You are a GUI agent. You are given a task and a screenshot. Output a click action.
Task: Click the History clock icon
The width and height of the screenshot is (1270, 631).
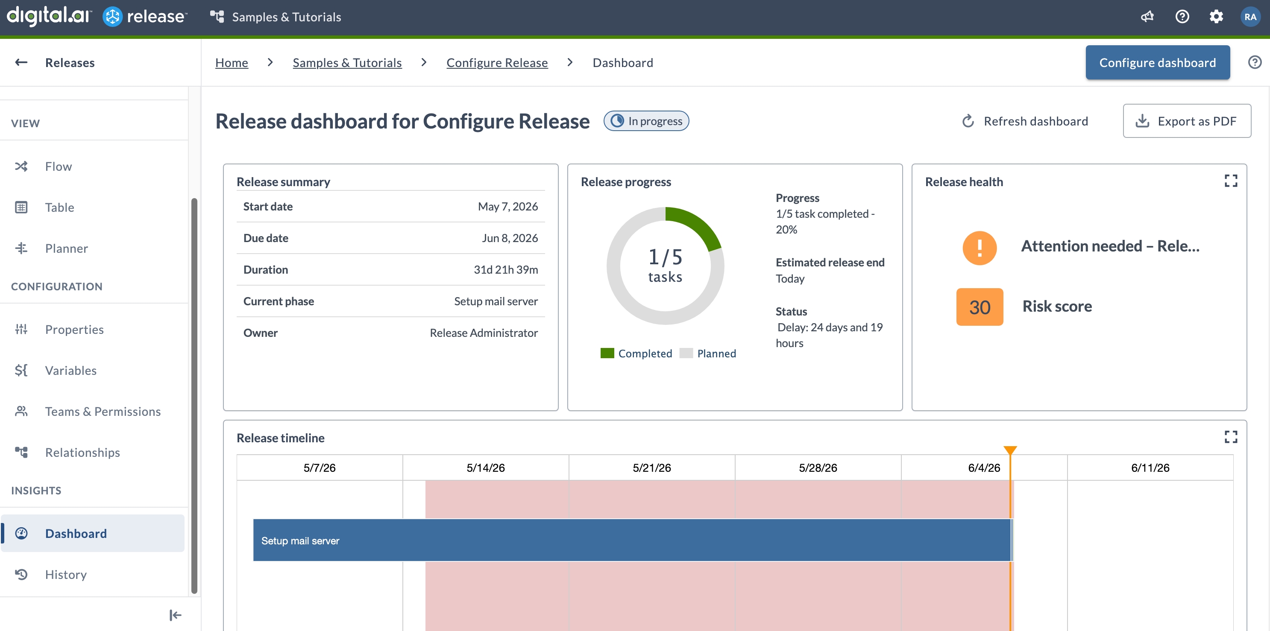click(21, 574)
